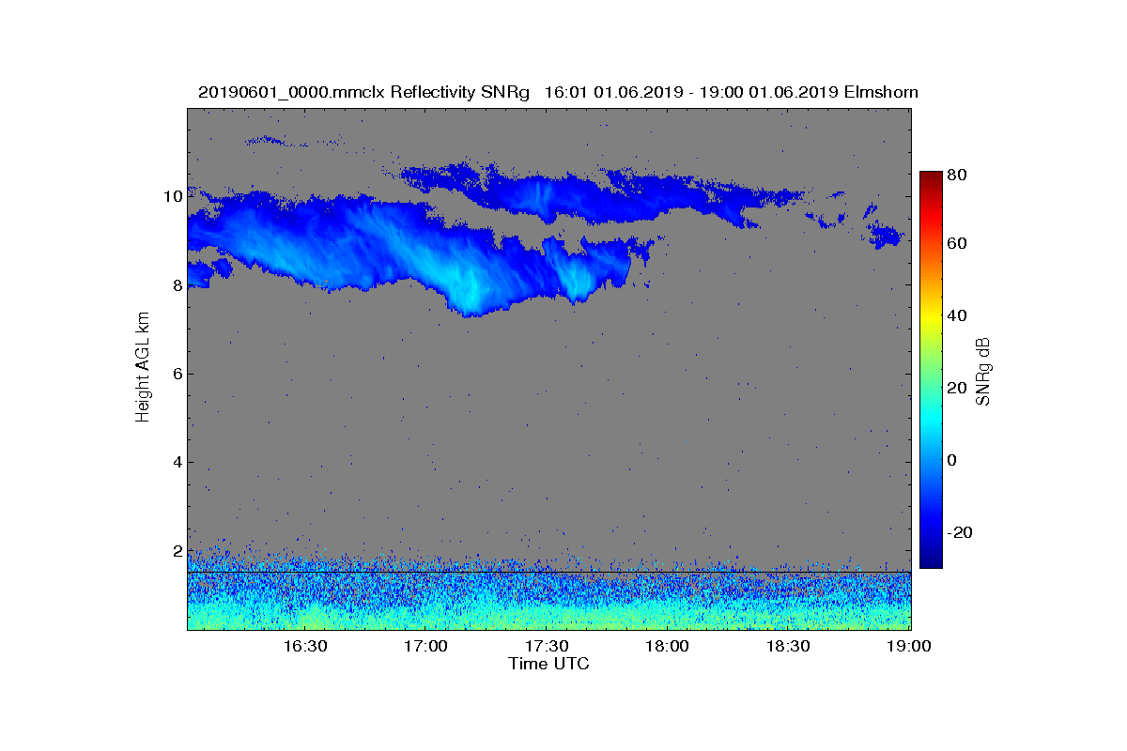The width and height of the screenshot is (1127, 751).
Task: Click the 17:30 time tick label
Action: click(547, 646)
